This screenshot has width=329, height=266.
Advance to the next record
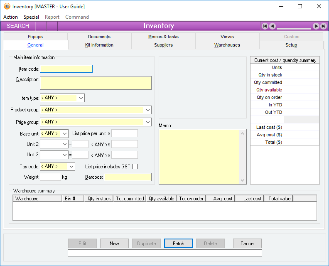pos(316,26)
